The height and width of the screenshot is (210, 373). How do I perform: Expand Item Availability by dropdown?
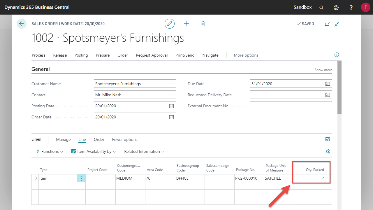tap(94, 151)
